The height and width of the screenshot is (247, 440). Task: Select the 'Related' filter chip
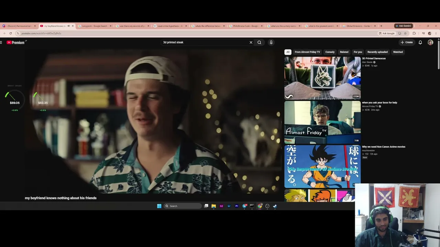(344, 52)
